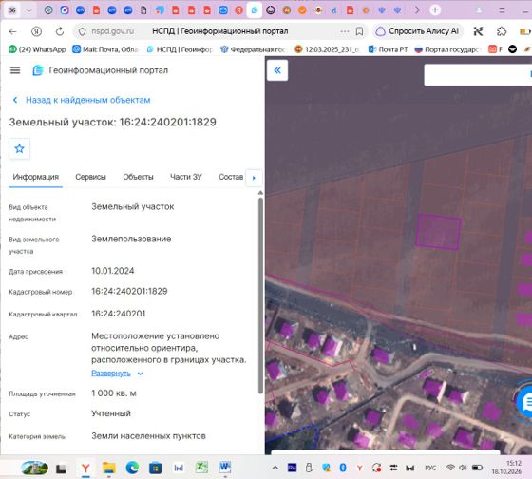This screenshot has height=479, width=532.
Task: Open Wi-Fi network settings in tray
Action: pos(450,468)
